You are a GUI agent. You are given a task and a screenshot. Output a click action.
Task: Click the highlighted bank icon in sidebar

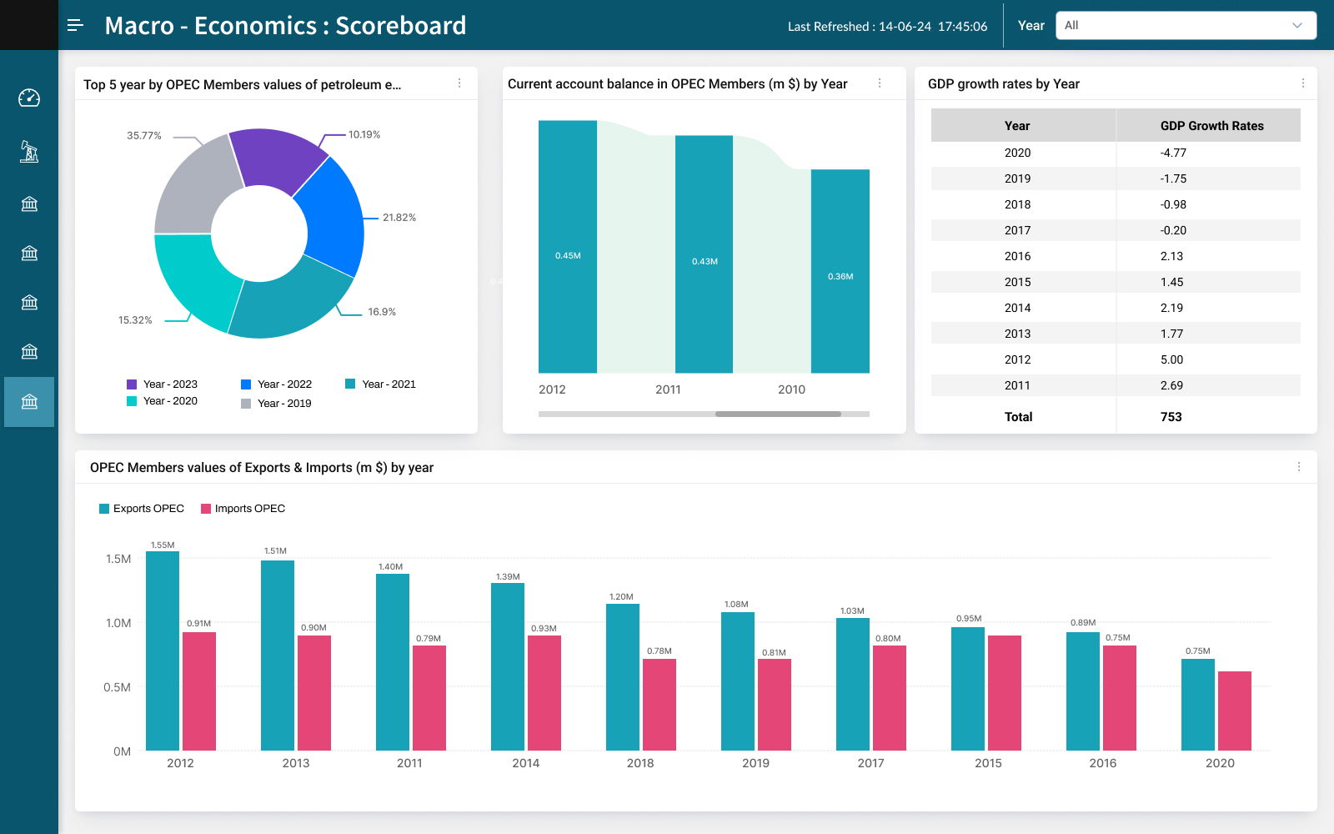coord(29,402)
